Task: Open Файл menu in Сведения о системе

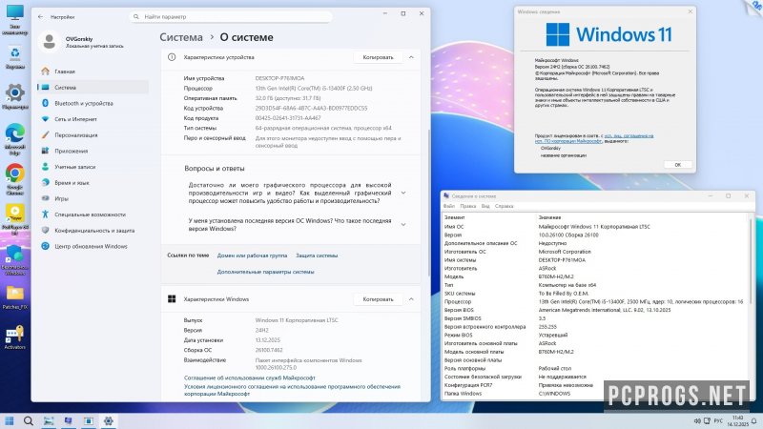Action: [x=448, y=206]
